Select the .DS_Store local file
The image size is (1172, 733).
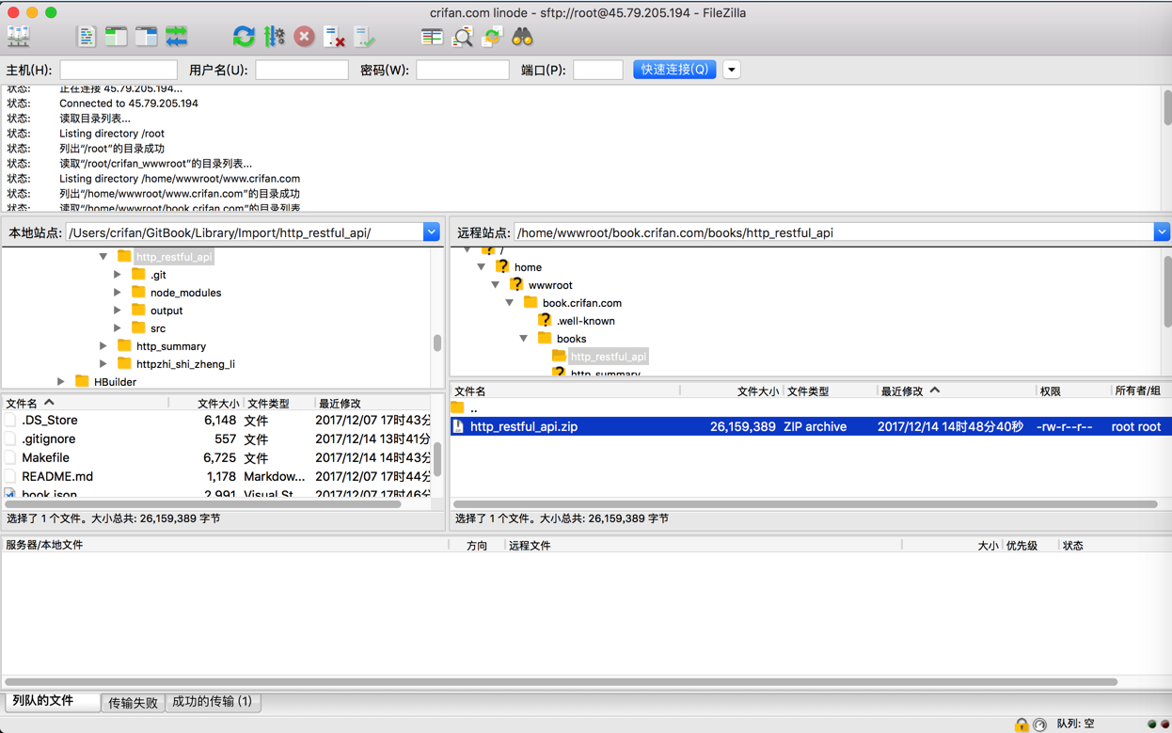[50, 420]
